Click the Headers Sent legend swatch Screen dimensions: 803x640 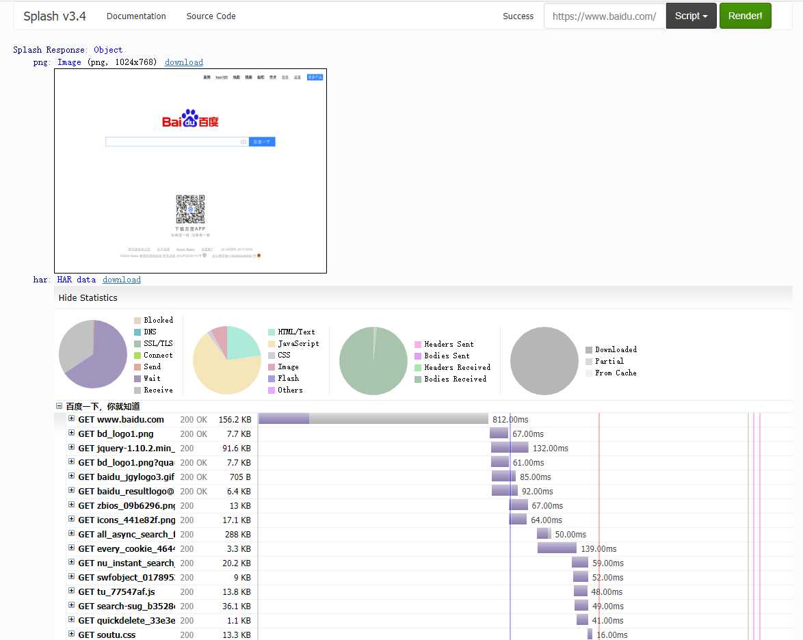pyautogui.click(x=418, y=345)
